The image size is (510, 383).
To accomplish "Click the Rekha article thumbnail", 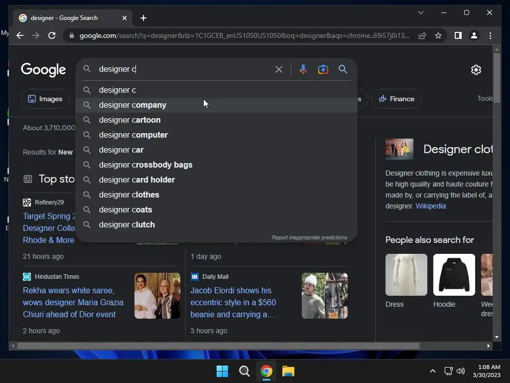I will (x=157, y=296).
